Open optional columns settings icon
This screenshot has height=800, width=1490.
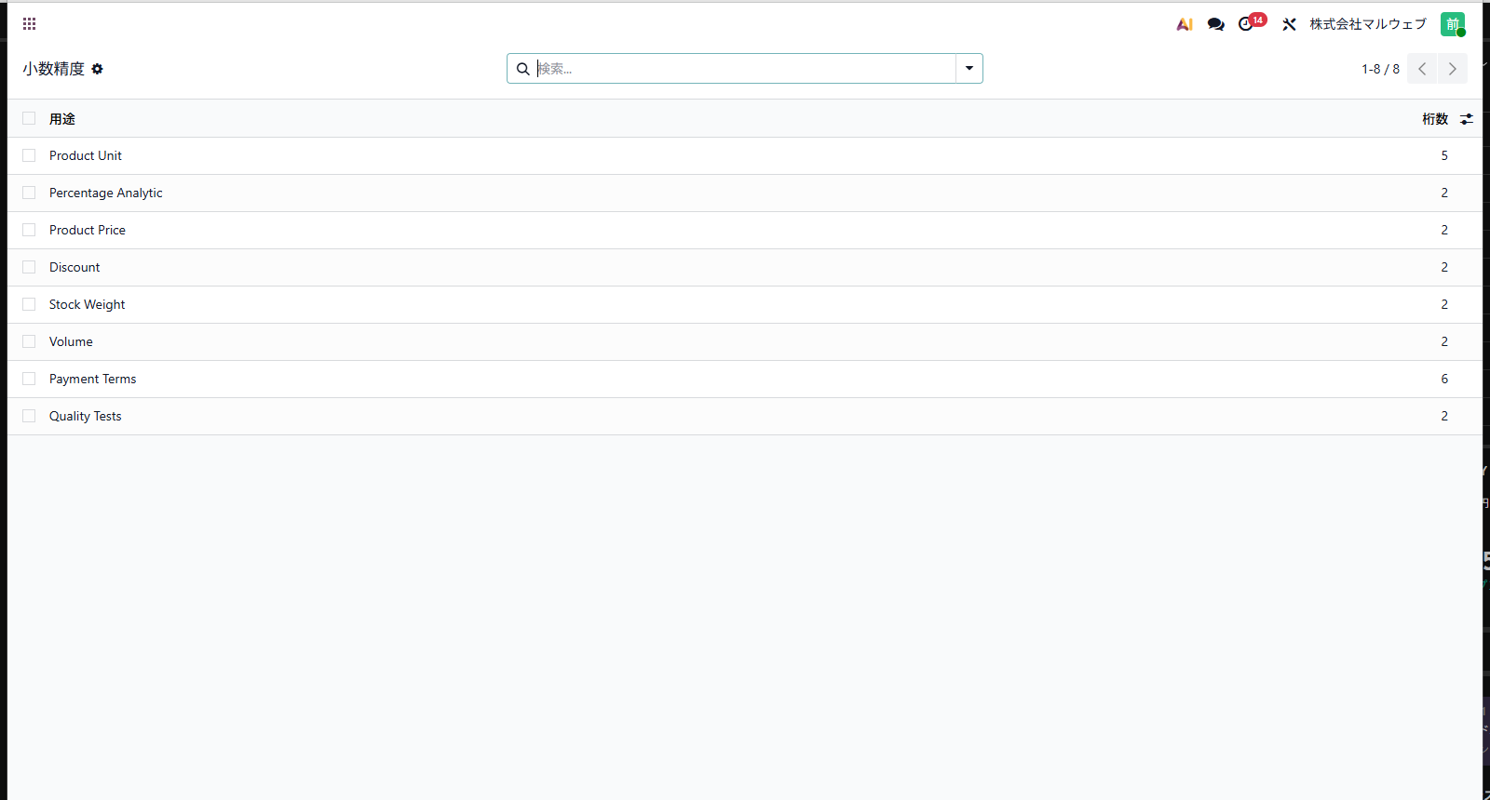(1467, 119)
